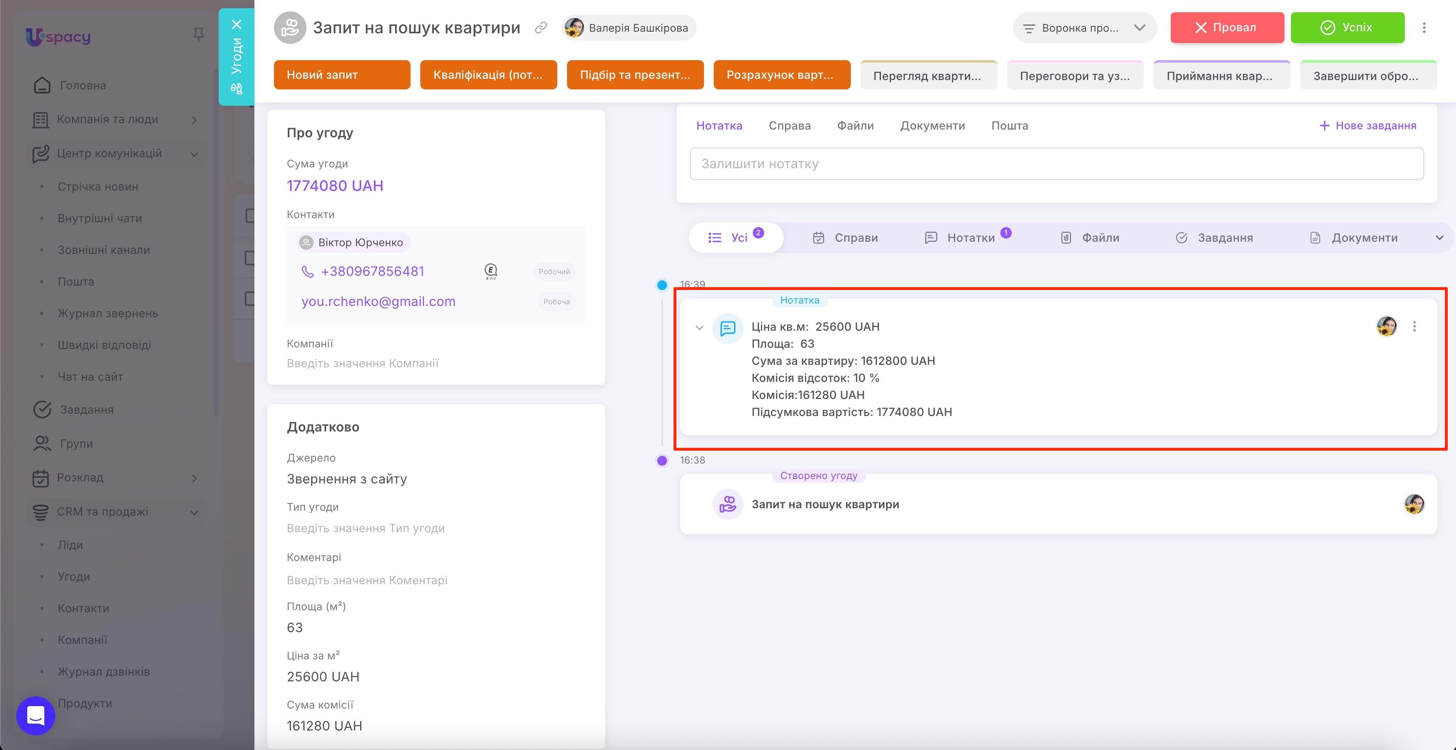This screenshot has height=750, width=1456.
Task: Switch to the Справа tab
Action: [x=790, y=126]
